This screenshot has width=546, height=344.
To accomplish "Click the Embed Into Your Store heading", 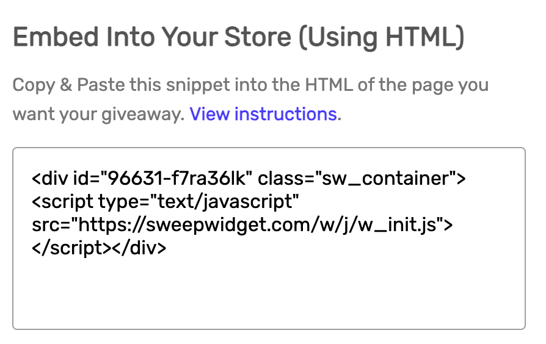I will tap(238, 38).
